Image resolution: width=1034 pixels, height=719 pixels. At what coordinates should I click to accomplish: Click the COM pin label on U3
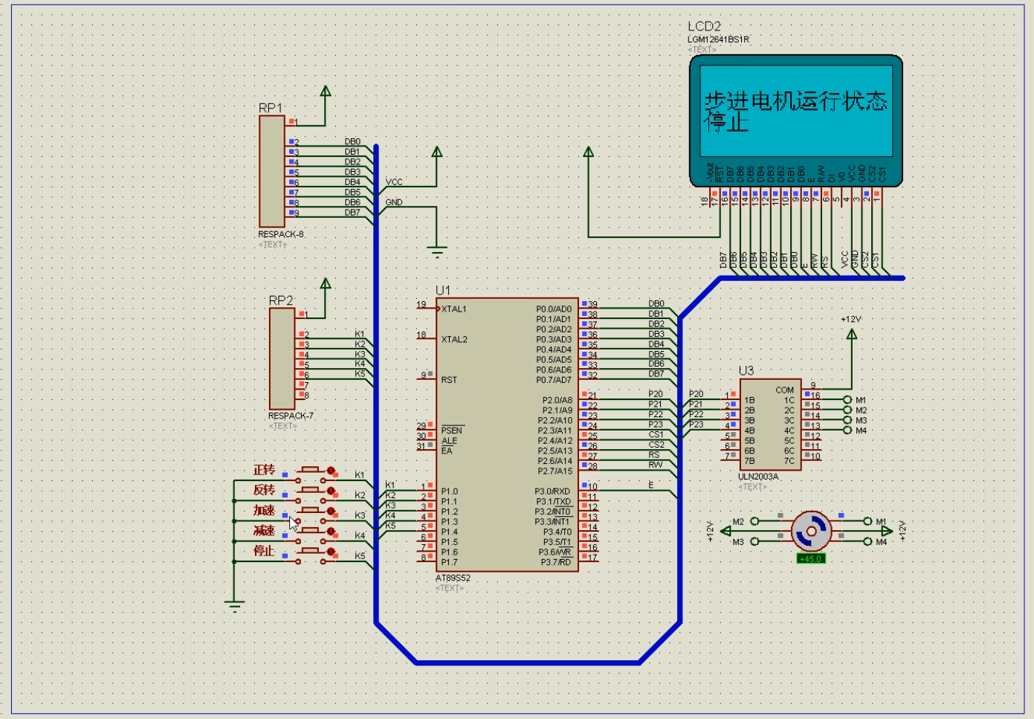point(785,390)
